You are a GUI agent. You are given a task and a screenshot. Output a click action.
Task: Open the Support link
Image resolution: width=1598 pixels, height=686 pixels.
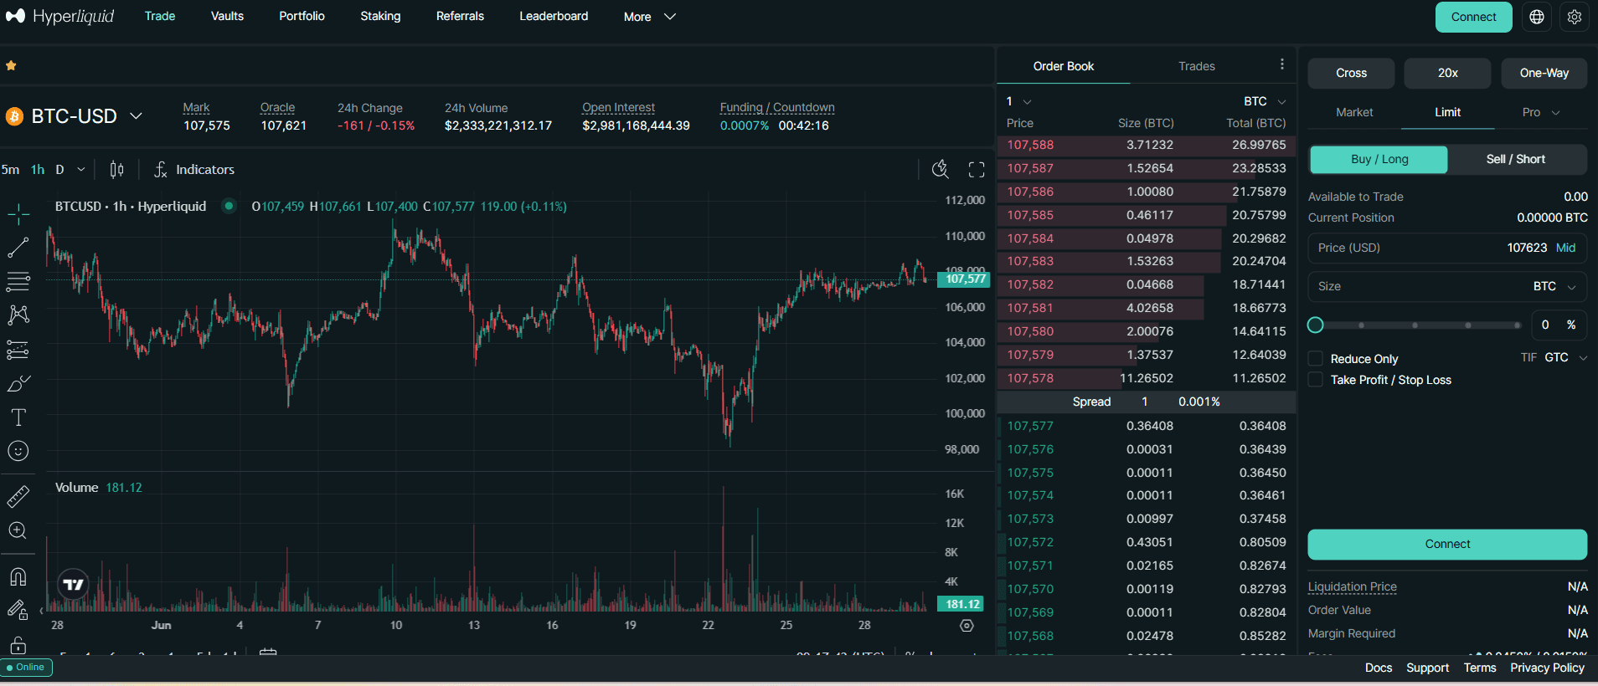[1427, 668]
